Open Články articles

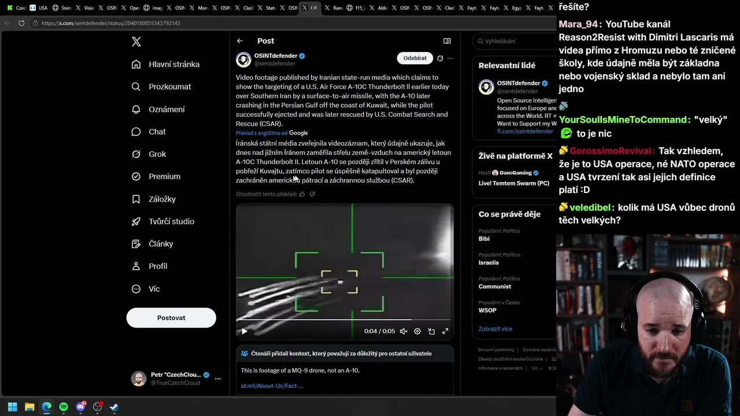pyautogui.click(x=152, y=244)
